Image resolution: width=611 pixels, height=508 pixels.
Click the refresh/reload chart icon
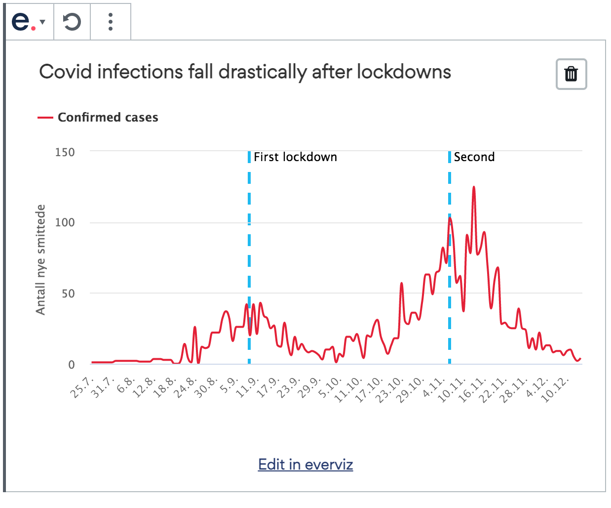(72, 22)
